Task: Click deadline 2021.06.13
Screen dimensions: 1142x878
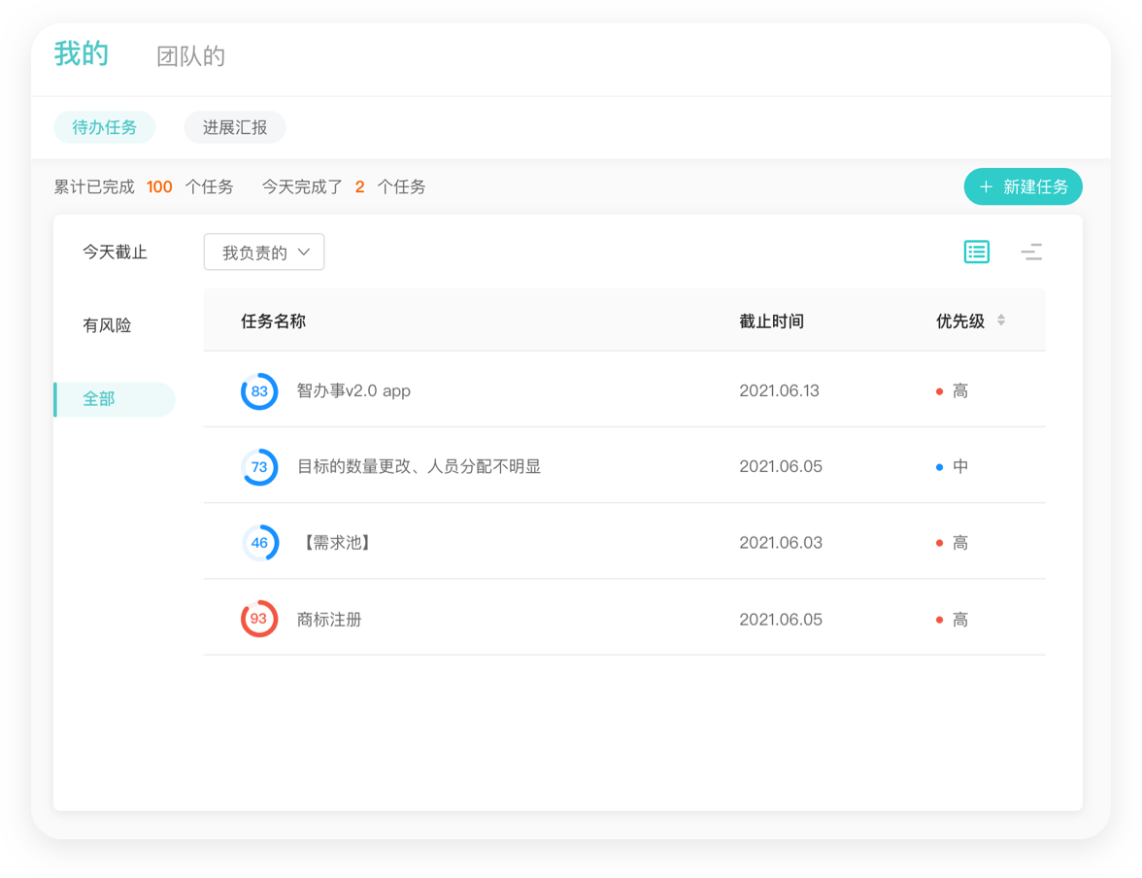Action: click(779, 391)
